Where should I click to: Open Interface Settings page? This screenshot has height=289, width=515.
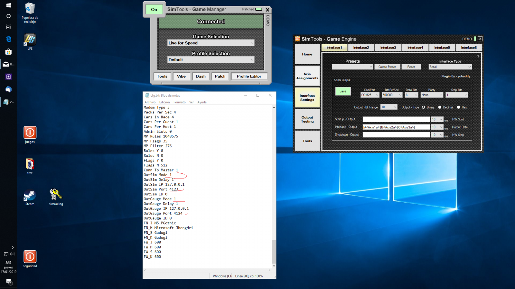[307, 98]
